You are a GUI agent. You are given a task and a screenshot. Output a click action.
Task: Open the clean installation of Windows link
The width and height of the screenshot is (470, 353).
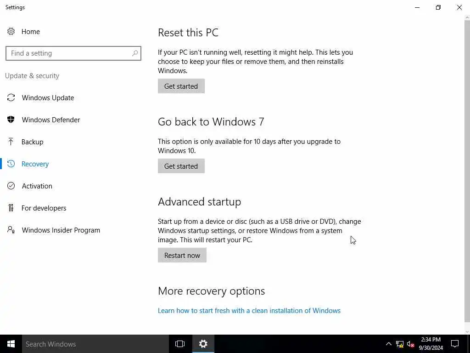249,310
